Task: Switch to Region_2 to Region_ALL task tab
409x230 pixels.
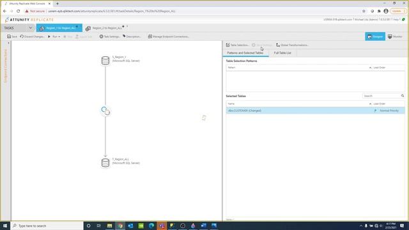Action: point(107,28)
